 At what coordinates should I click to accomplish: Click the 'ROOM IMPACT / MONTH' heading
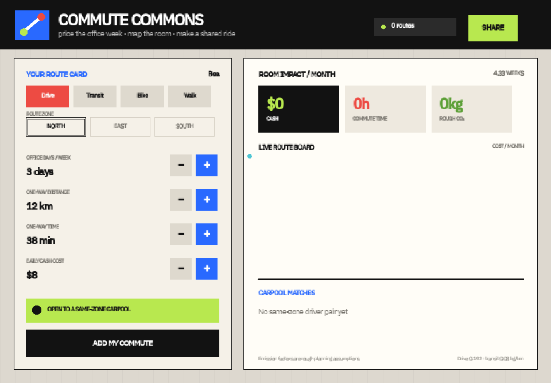coord(297,74)
